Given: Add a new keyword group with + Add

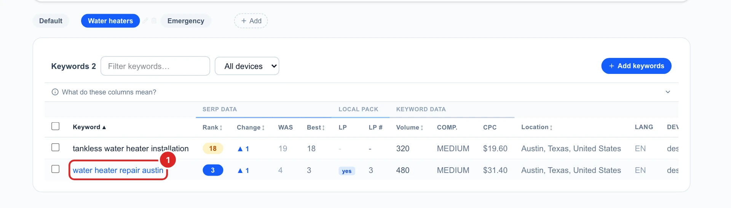Looking at the screenshot, I should (x=251, y=21).
